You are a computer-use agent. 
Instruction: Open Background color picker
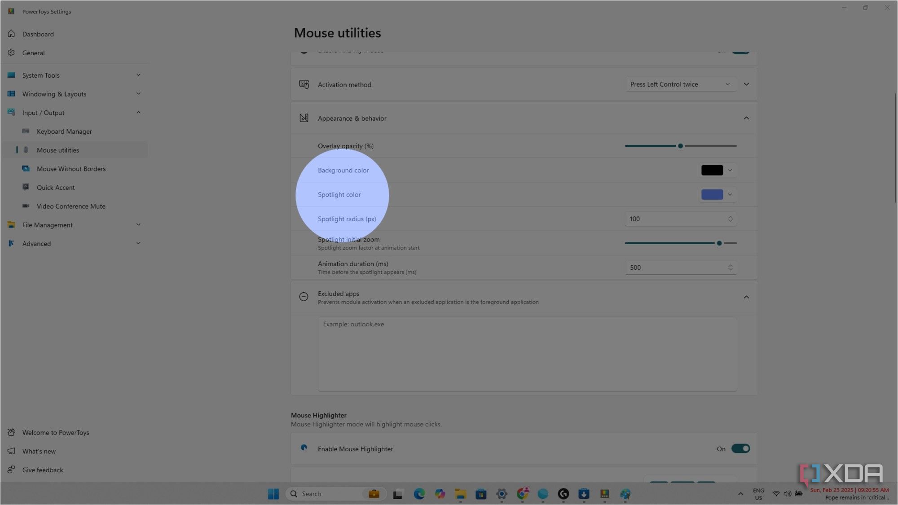coord(718,170)
